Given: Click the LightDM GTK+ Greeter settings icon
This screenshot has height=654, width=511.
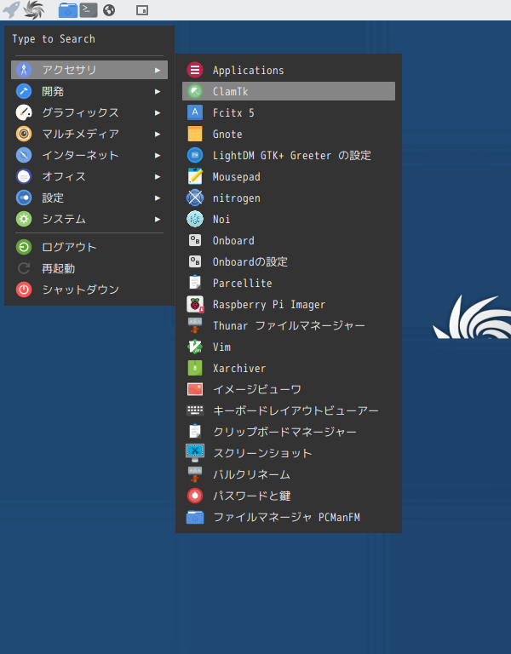Looking at the screenshot, I should pos(195,155).
